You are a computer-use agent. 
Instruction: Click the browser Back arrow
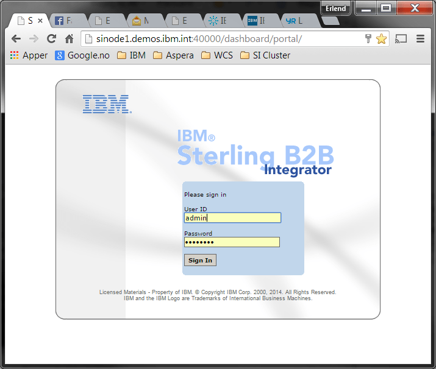pyautogui.click(x=16, y=38)
